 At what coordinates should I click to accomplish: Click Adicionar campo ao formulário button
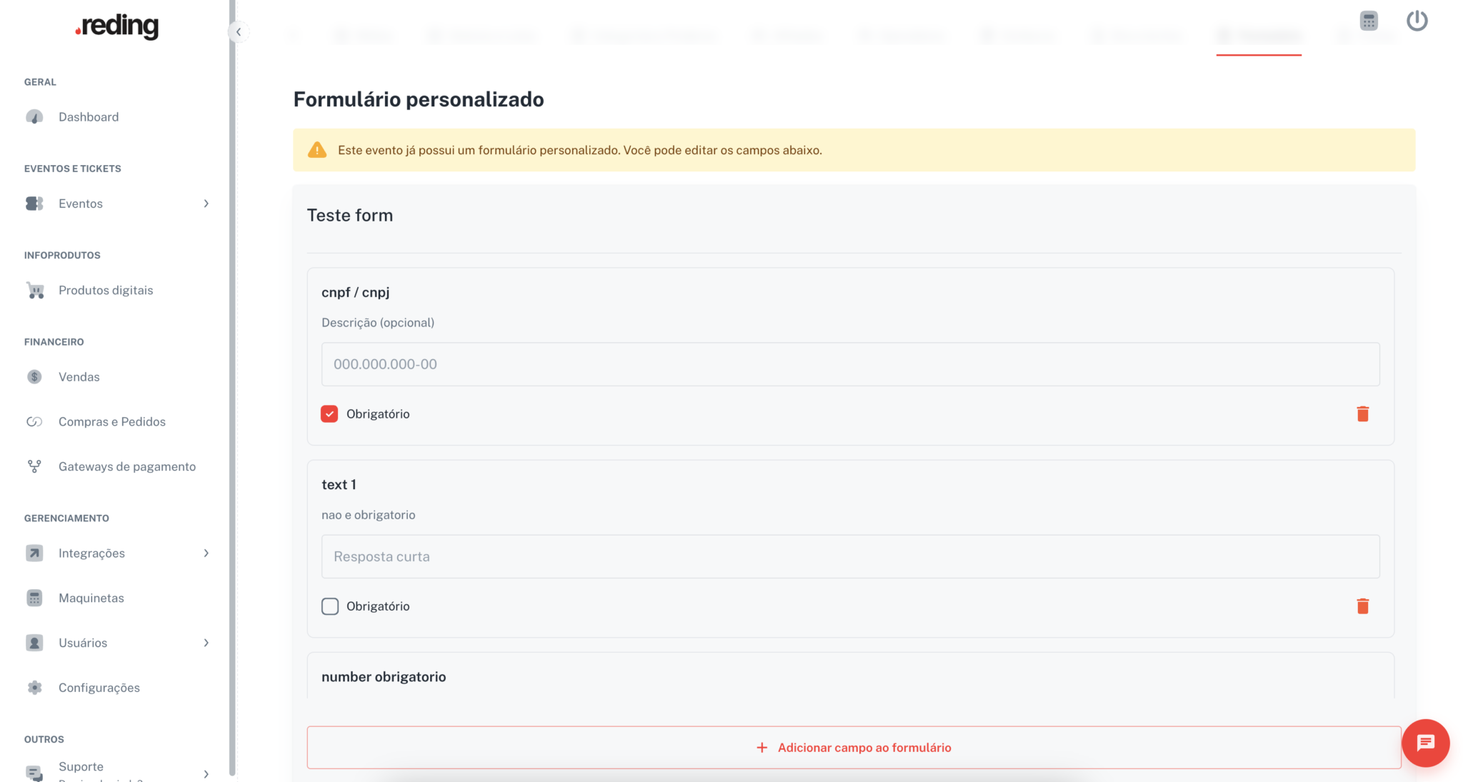(854, 748)
